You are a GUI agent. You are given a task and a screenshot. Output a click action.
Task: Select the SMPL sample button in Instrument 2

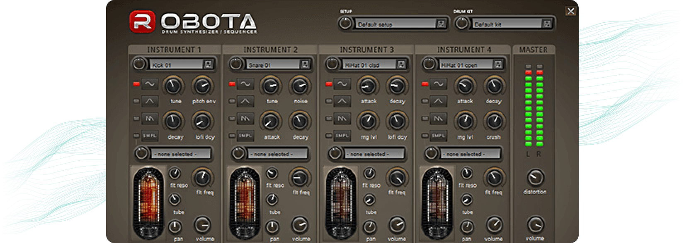245,136
